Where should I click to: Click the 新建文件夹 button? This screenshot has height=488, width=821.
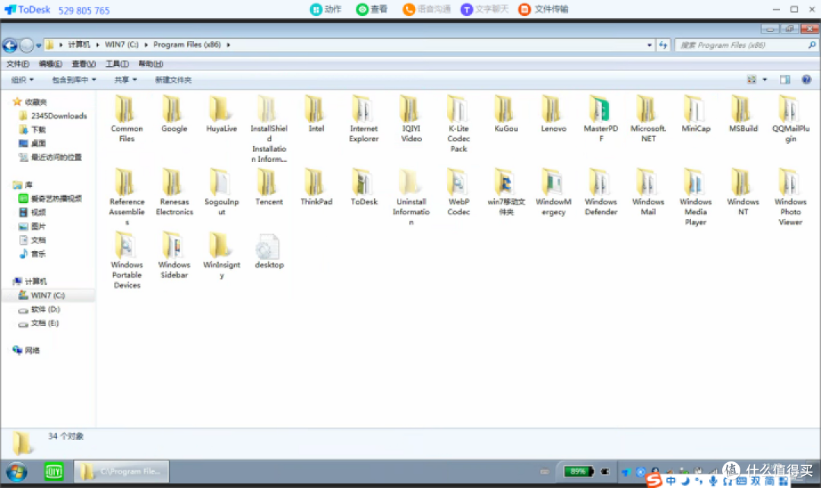(x=173, y=80)
